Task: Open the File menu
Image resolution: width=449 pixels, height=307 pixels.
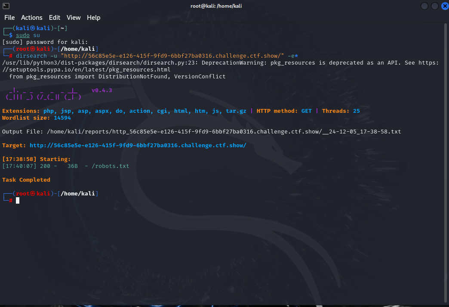Action: [9, 18]
